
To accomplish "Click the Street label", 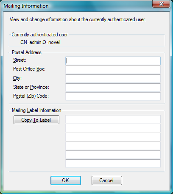I will click(x=20, y=60).
